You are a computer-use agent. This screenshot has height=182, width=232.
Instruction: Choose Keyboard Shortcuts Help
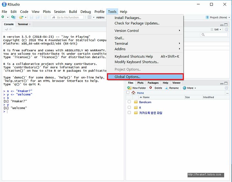click(x=145, y=56)
